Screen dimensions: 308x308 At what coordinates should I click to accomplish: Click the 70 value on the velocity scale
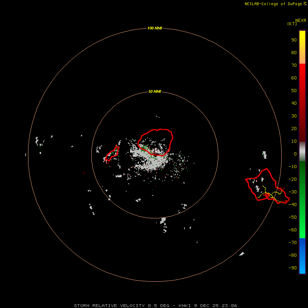point(294,65)
